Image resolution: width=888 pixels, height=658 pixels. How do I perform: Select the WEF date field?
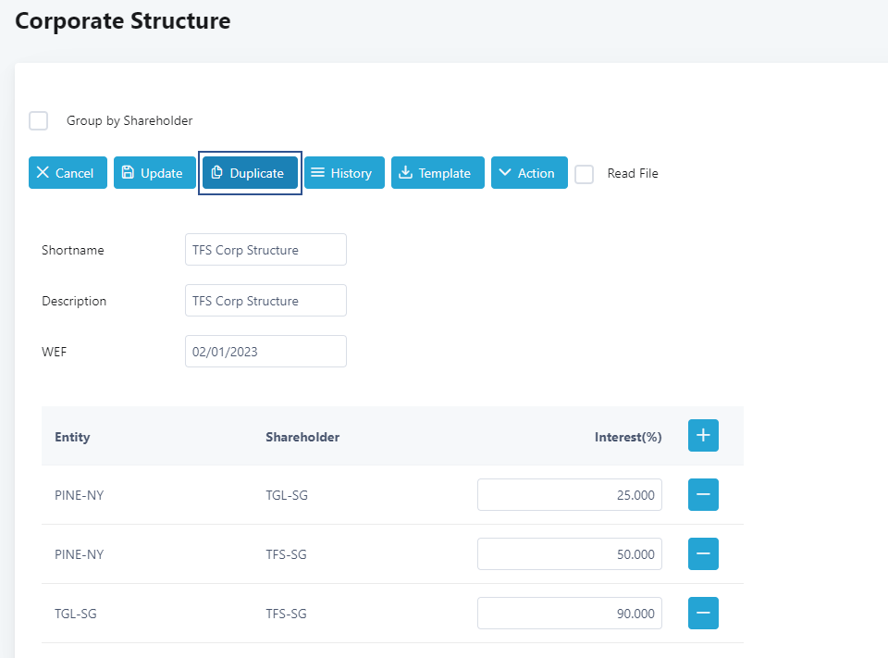[x=265, y=352]
